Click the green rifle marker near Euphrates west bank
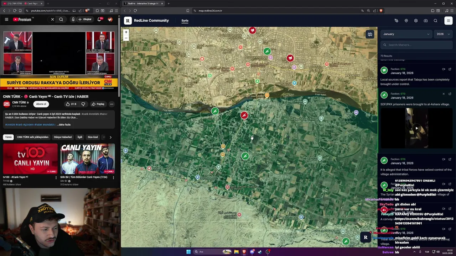 pos(215,111)
